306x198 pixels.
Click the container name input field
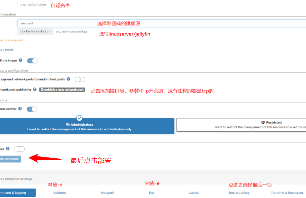tap(99, 5)
